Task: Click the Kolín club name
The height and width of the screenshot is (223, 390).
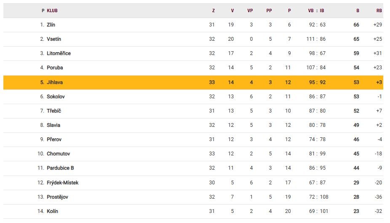Action: (52, 211)
